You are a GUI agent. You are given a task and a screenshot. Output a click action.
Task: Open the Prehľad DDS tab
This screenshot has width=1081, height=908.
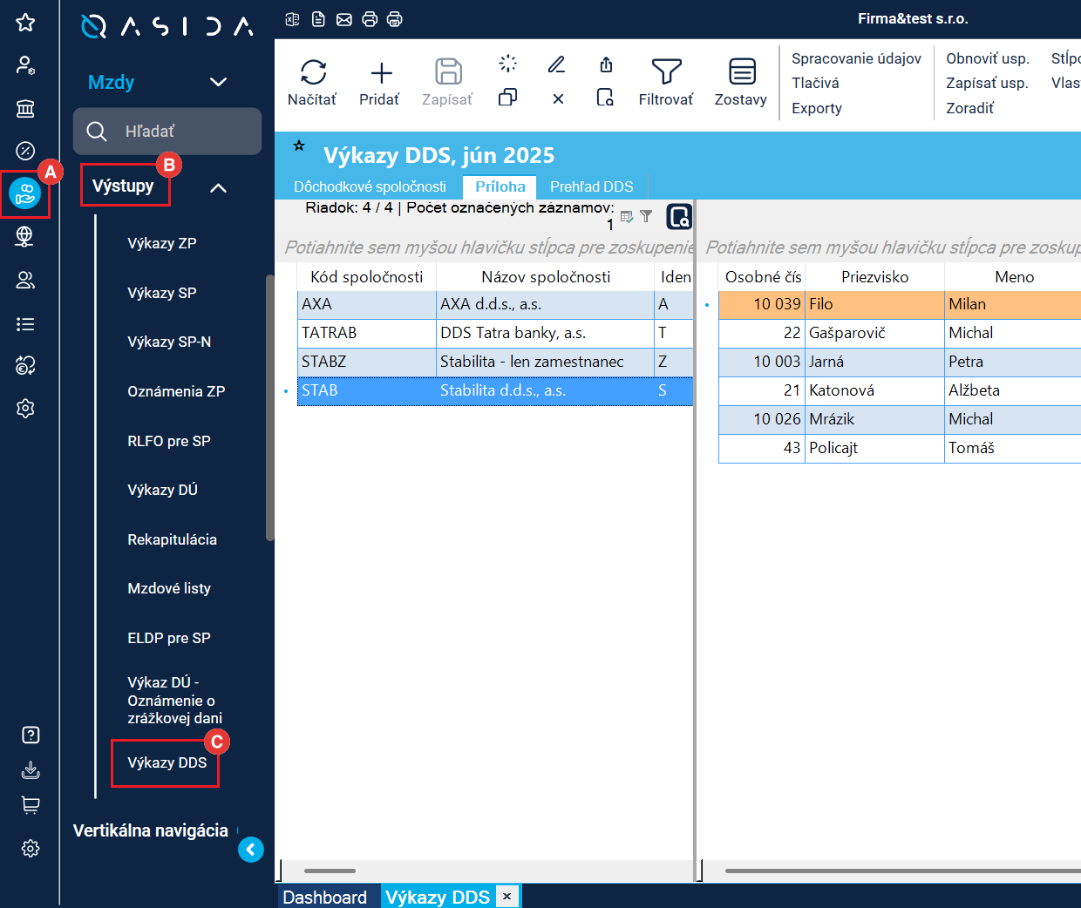coord(591,186)
